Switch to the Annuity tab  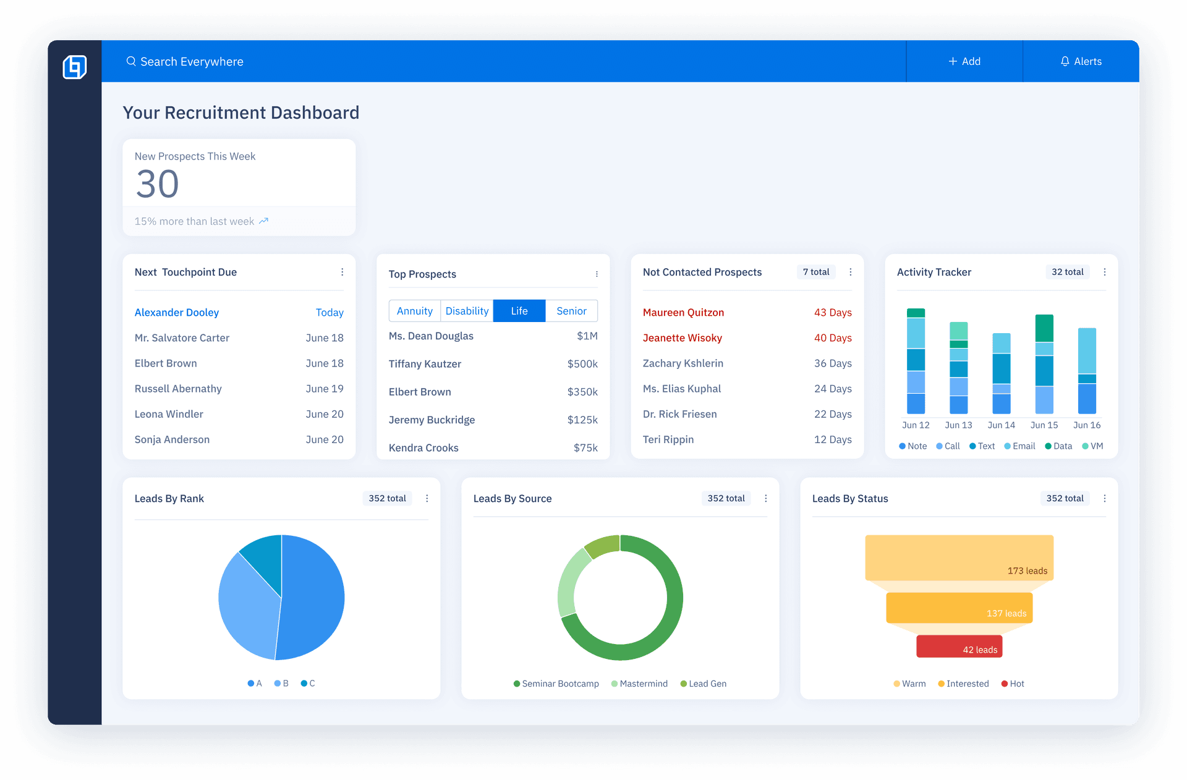pos(414,311)
